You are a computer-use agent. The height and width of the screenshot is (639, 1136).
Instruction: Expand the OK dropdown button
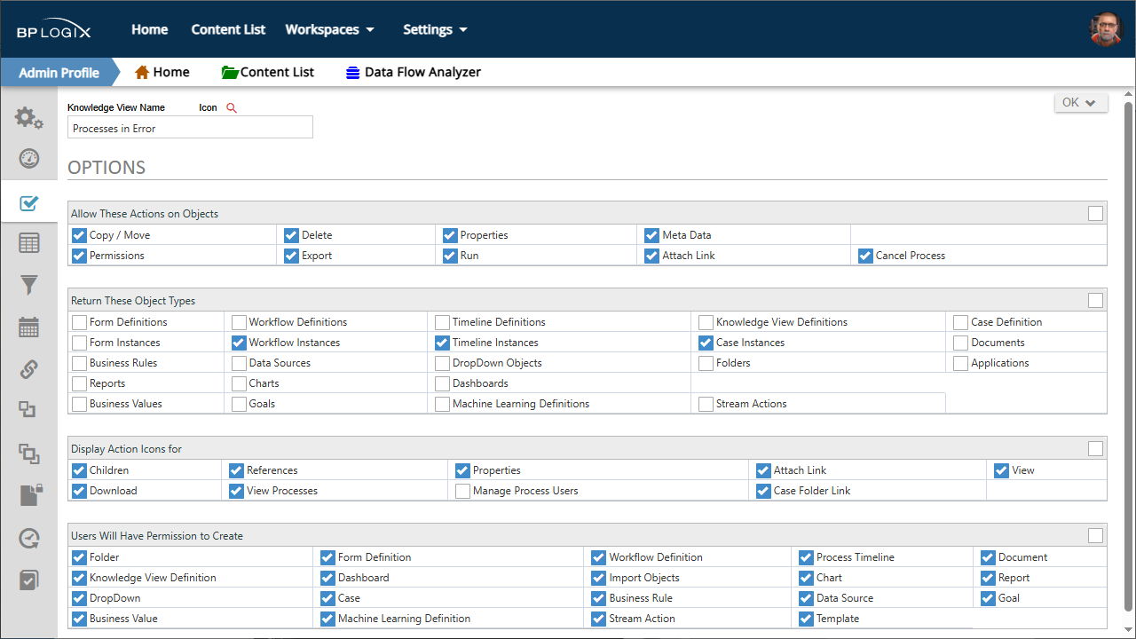click(1080, 102)
